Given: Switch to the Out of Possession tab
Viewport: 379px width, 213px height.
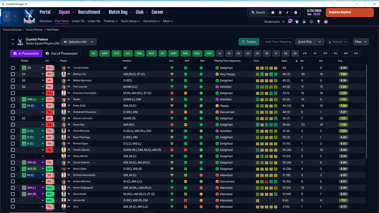Looking at the screenshot, I should 62,53.
